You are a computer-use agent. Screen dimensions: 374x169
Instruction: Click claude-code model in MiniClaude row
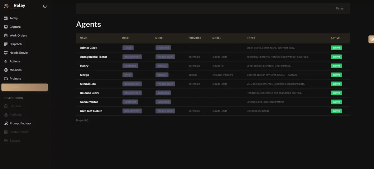pyautogui.click(x=220, y=84)
